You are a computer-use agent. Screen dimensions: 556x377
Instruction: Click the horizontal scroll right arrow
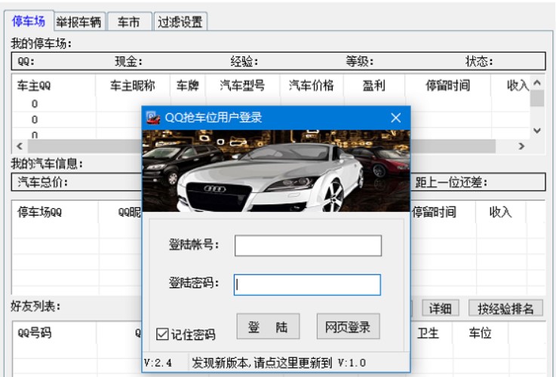pos(521,146)
